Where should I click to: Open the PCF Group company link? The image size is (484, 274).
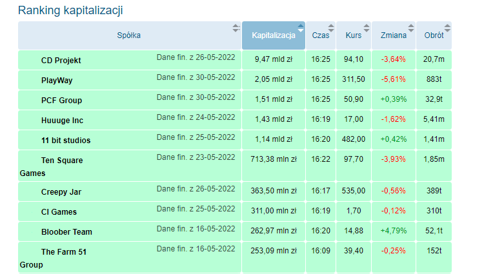coord(61,100)
